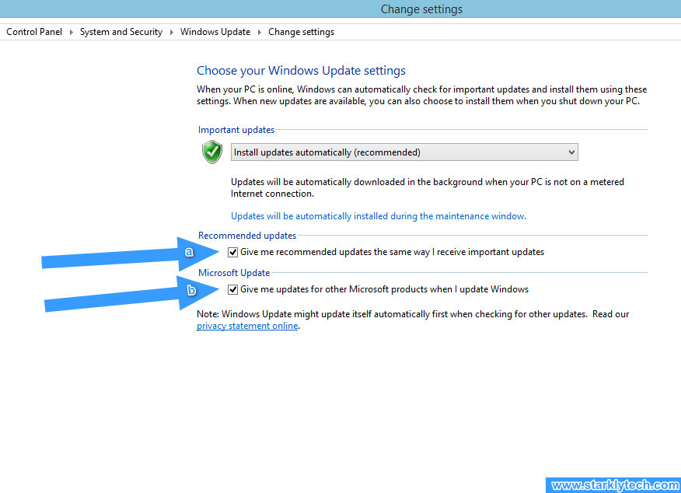The width and height of the screenshot is (681, 493).
Task: Click the chevron after Windows Update breadcrumb
Action: [x=259, y=32]
